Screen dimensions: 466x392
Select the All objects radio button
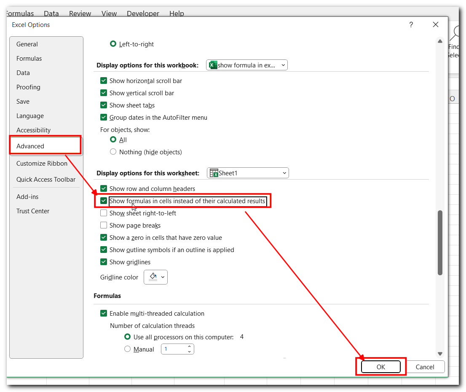pos(113,140)
